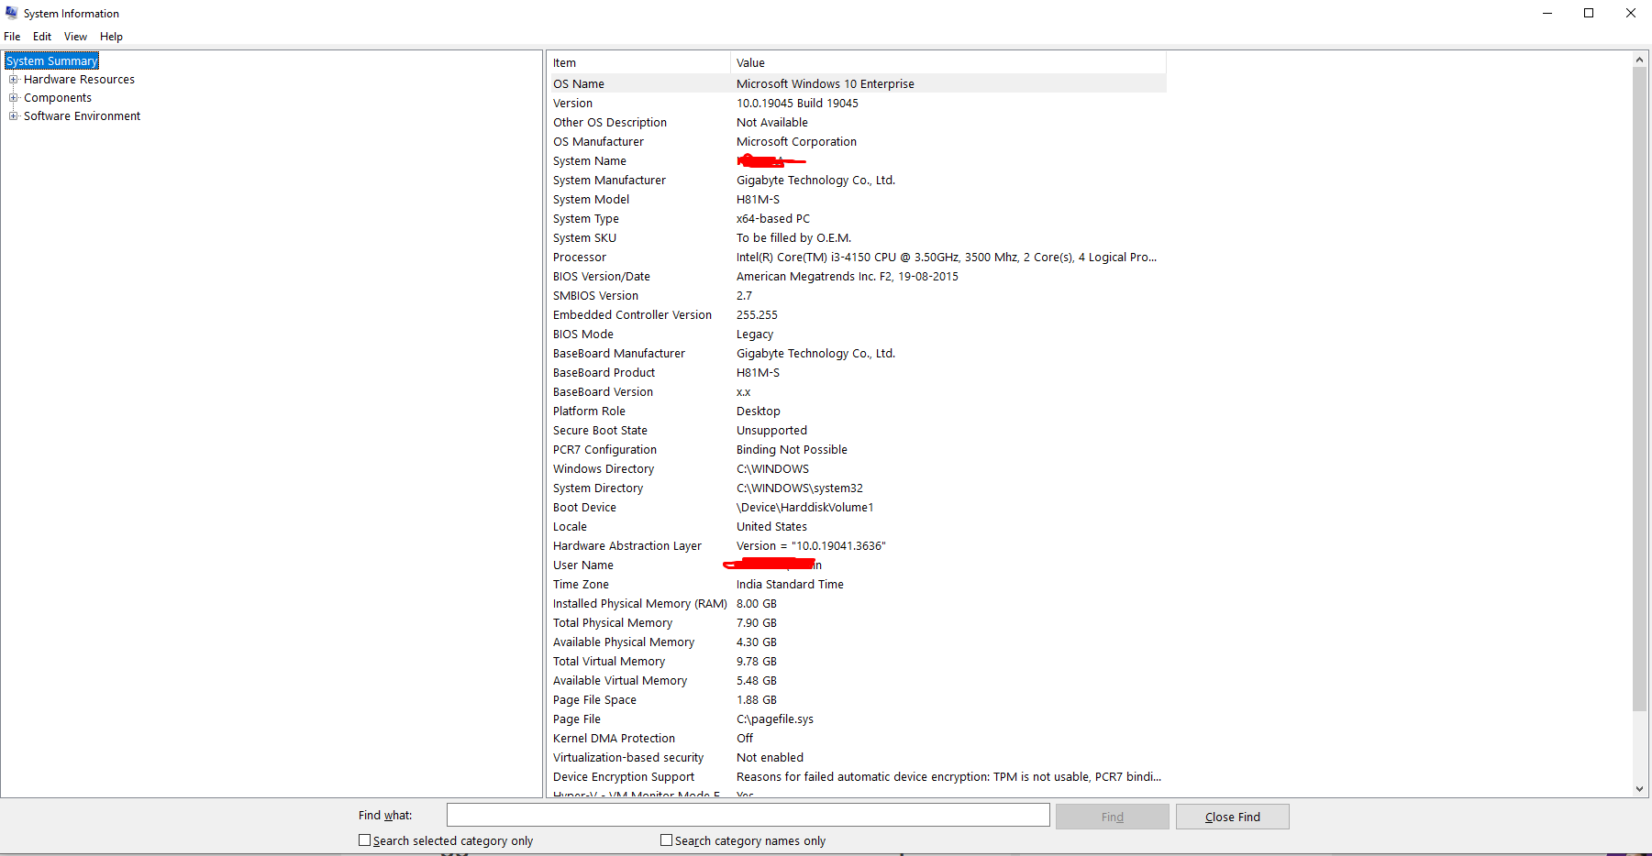Expand the Hardware Resources tree node
Screen dimensions: 1652x856
[14, 80]
